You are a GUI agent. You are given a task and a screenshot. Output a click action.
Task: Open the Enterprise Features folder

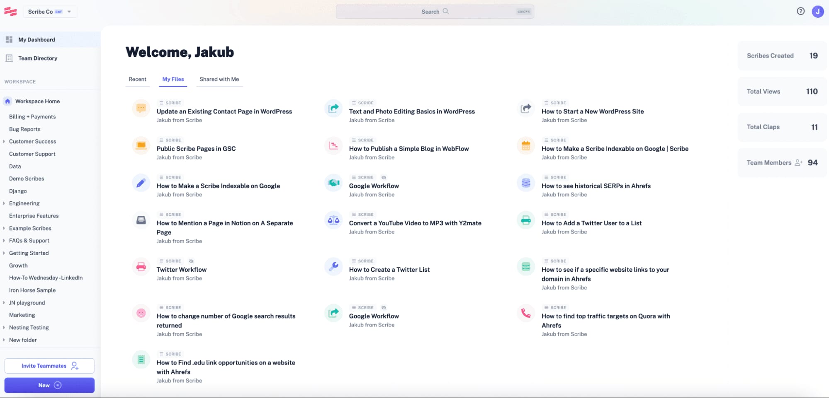(34, 216)
